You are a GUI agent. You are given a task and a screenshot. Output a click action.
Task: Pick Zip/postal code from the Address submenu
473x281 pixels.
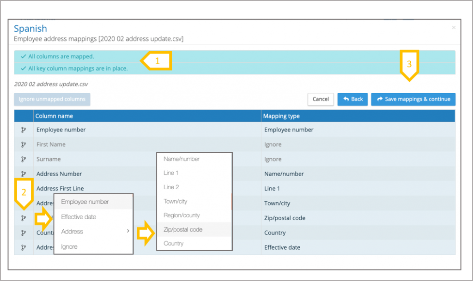[183, 230]
